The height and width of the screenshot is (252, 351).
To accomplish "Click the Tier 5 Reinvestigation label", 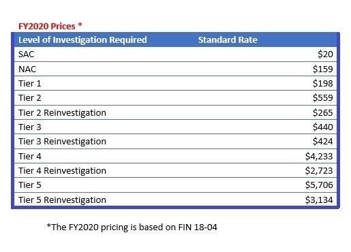I will click(x=62, y=200).
